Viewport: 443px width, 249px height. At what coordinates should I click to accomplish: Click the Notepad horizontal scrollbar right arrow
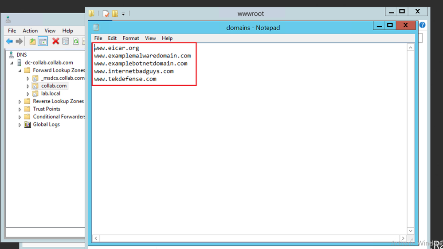click(403, 238)
